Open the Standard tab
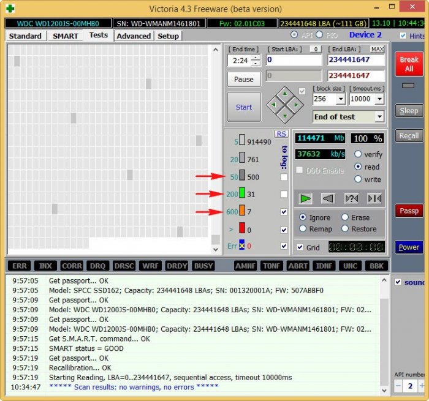Screen dimensions: 429x401 25,36
